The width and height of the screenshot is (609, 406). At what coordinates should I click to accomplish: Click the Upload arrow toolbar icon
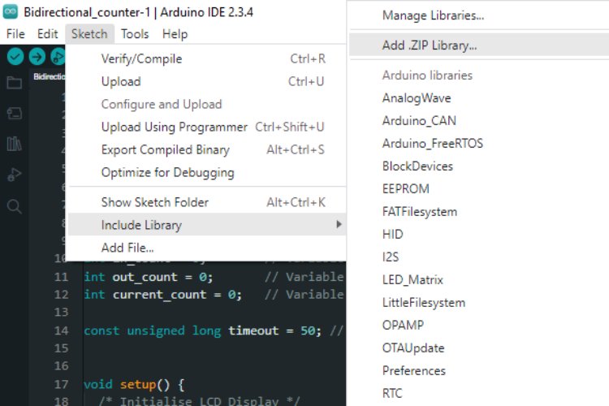point(37,57)
